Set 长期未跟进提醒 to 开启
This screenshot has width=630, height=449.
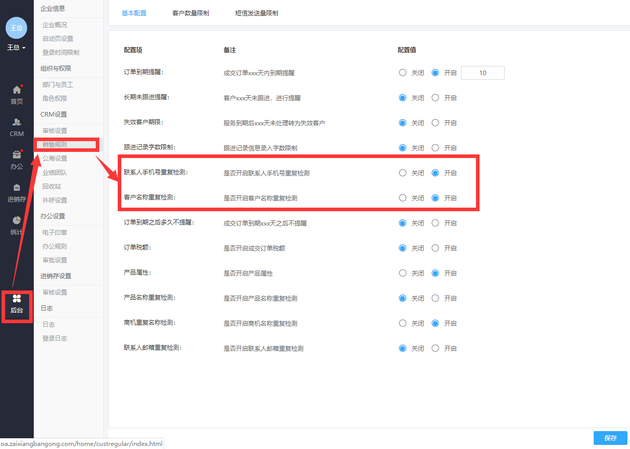tap(436, 98)
